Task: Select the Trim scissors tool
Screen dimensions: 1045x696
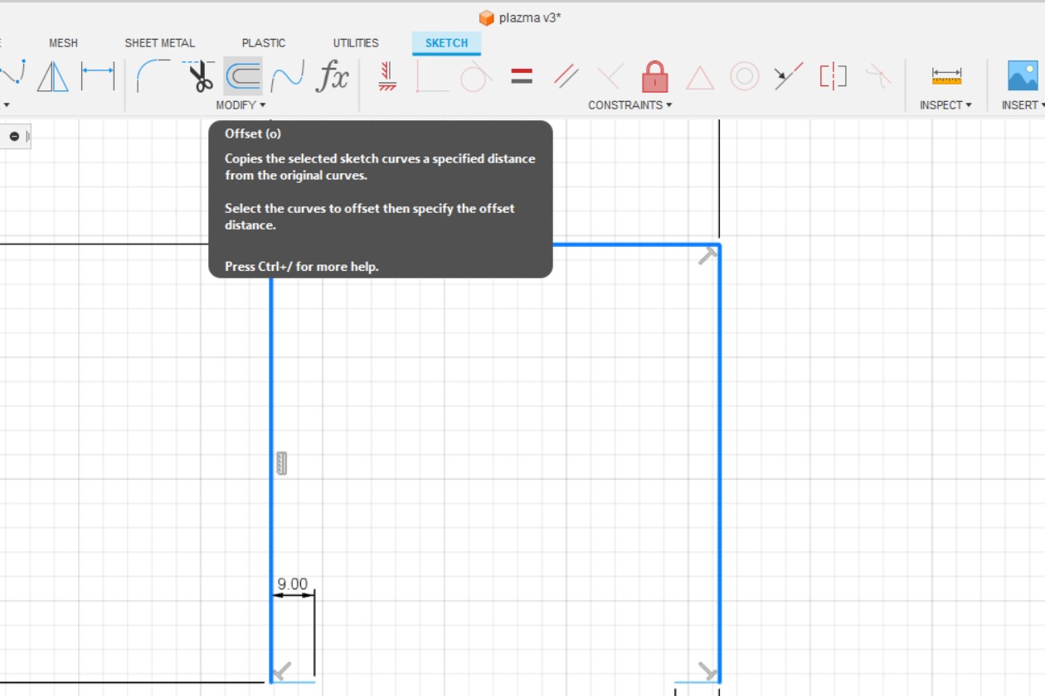Action: pos(199,76)
